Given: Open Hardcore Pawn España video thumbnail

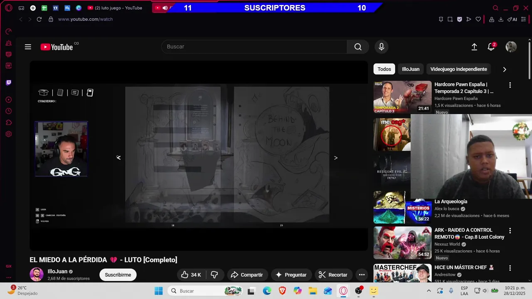Looking at the screenshot, I should click(402, 97).
